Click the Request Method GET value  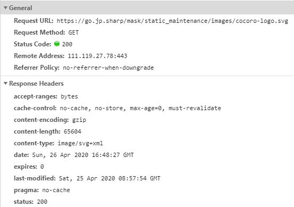(73, 32)
